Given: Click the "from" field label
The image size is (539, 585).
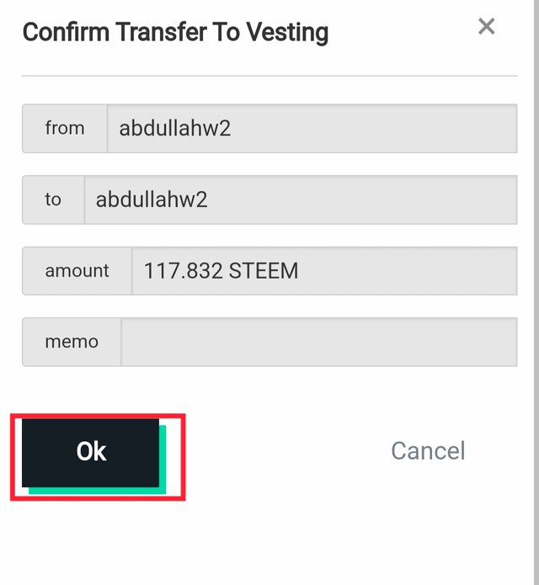Looking at the screenshot, I should (65, 129).
